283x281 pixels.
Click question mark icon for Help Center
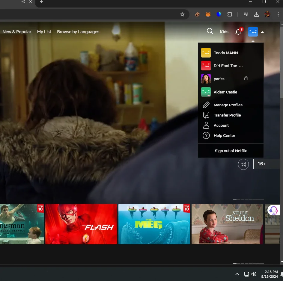coord(206,135)
